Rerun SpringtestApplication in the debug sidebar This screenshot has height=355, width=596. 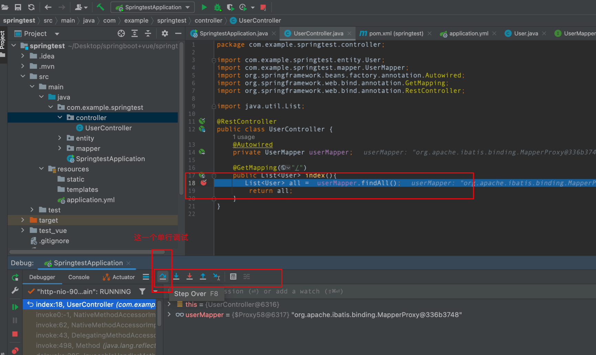15,277
